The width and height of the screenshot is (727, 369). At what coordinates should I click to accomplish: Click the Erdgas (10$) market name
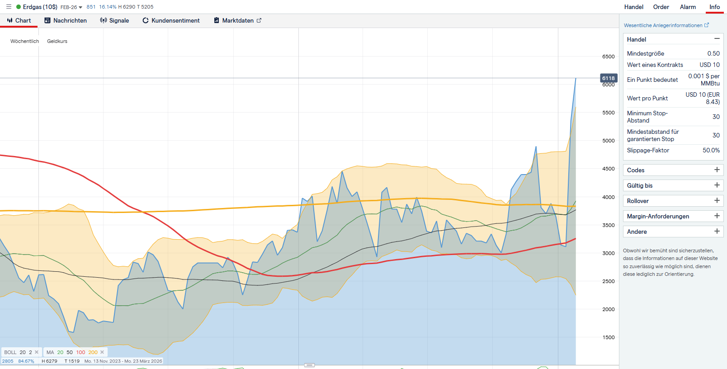(x=40, y=7)
